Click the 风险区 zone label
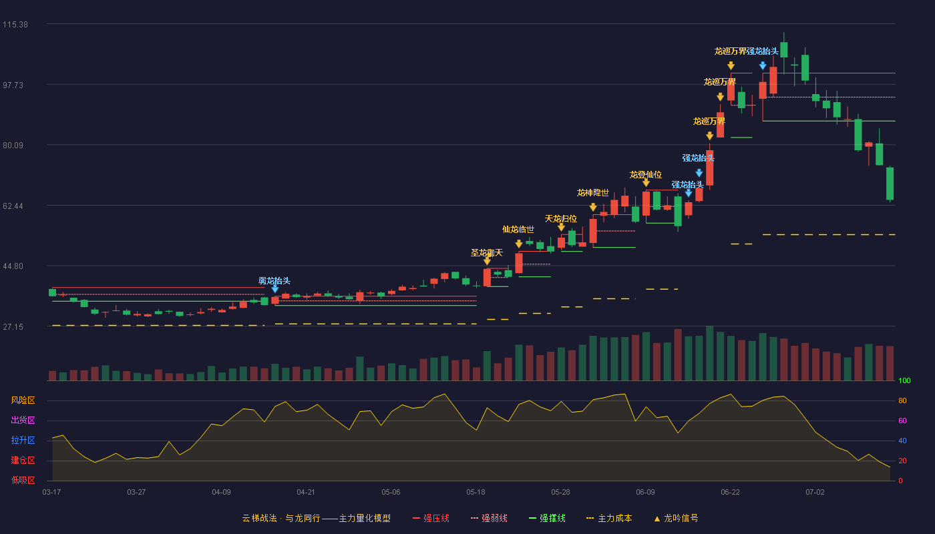935x534 pixels. (23, 400)
